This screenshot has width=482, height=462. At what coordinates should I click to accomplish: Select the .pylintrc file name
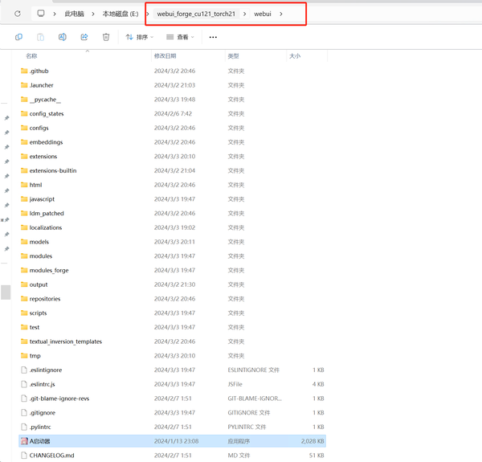coord(40,427)
